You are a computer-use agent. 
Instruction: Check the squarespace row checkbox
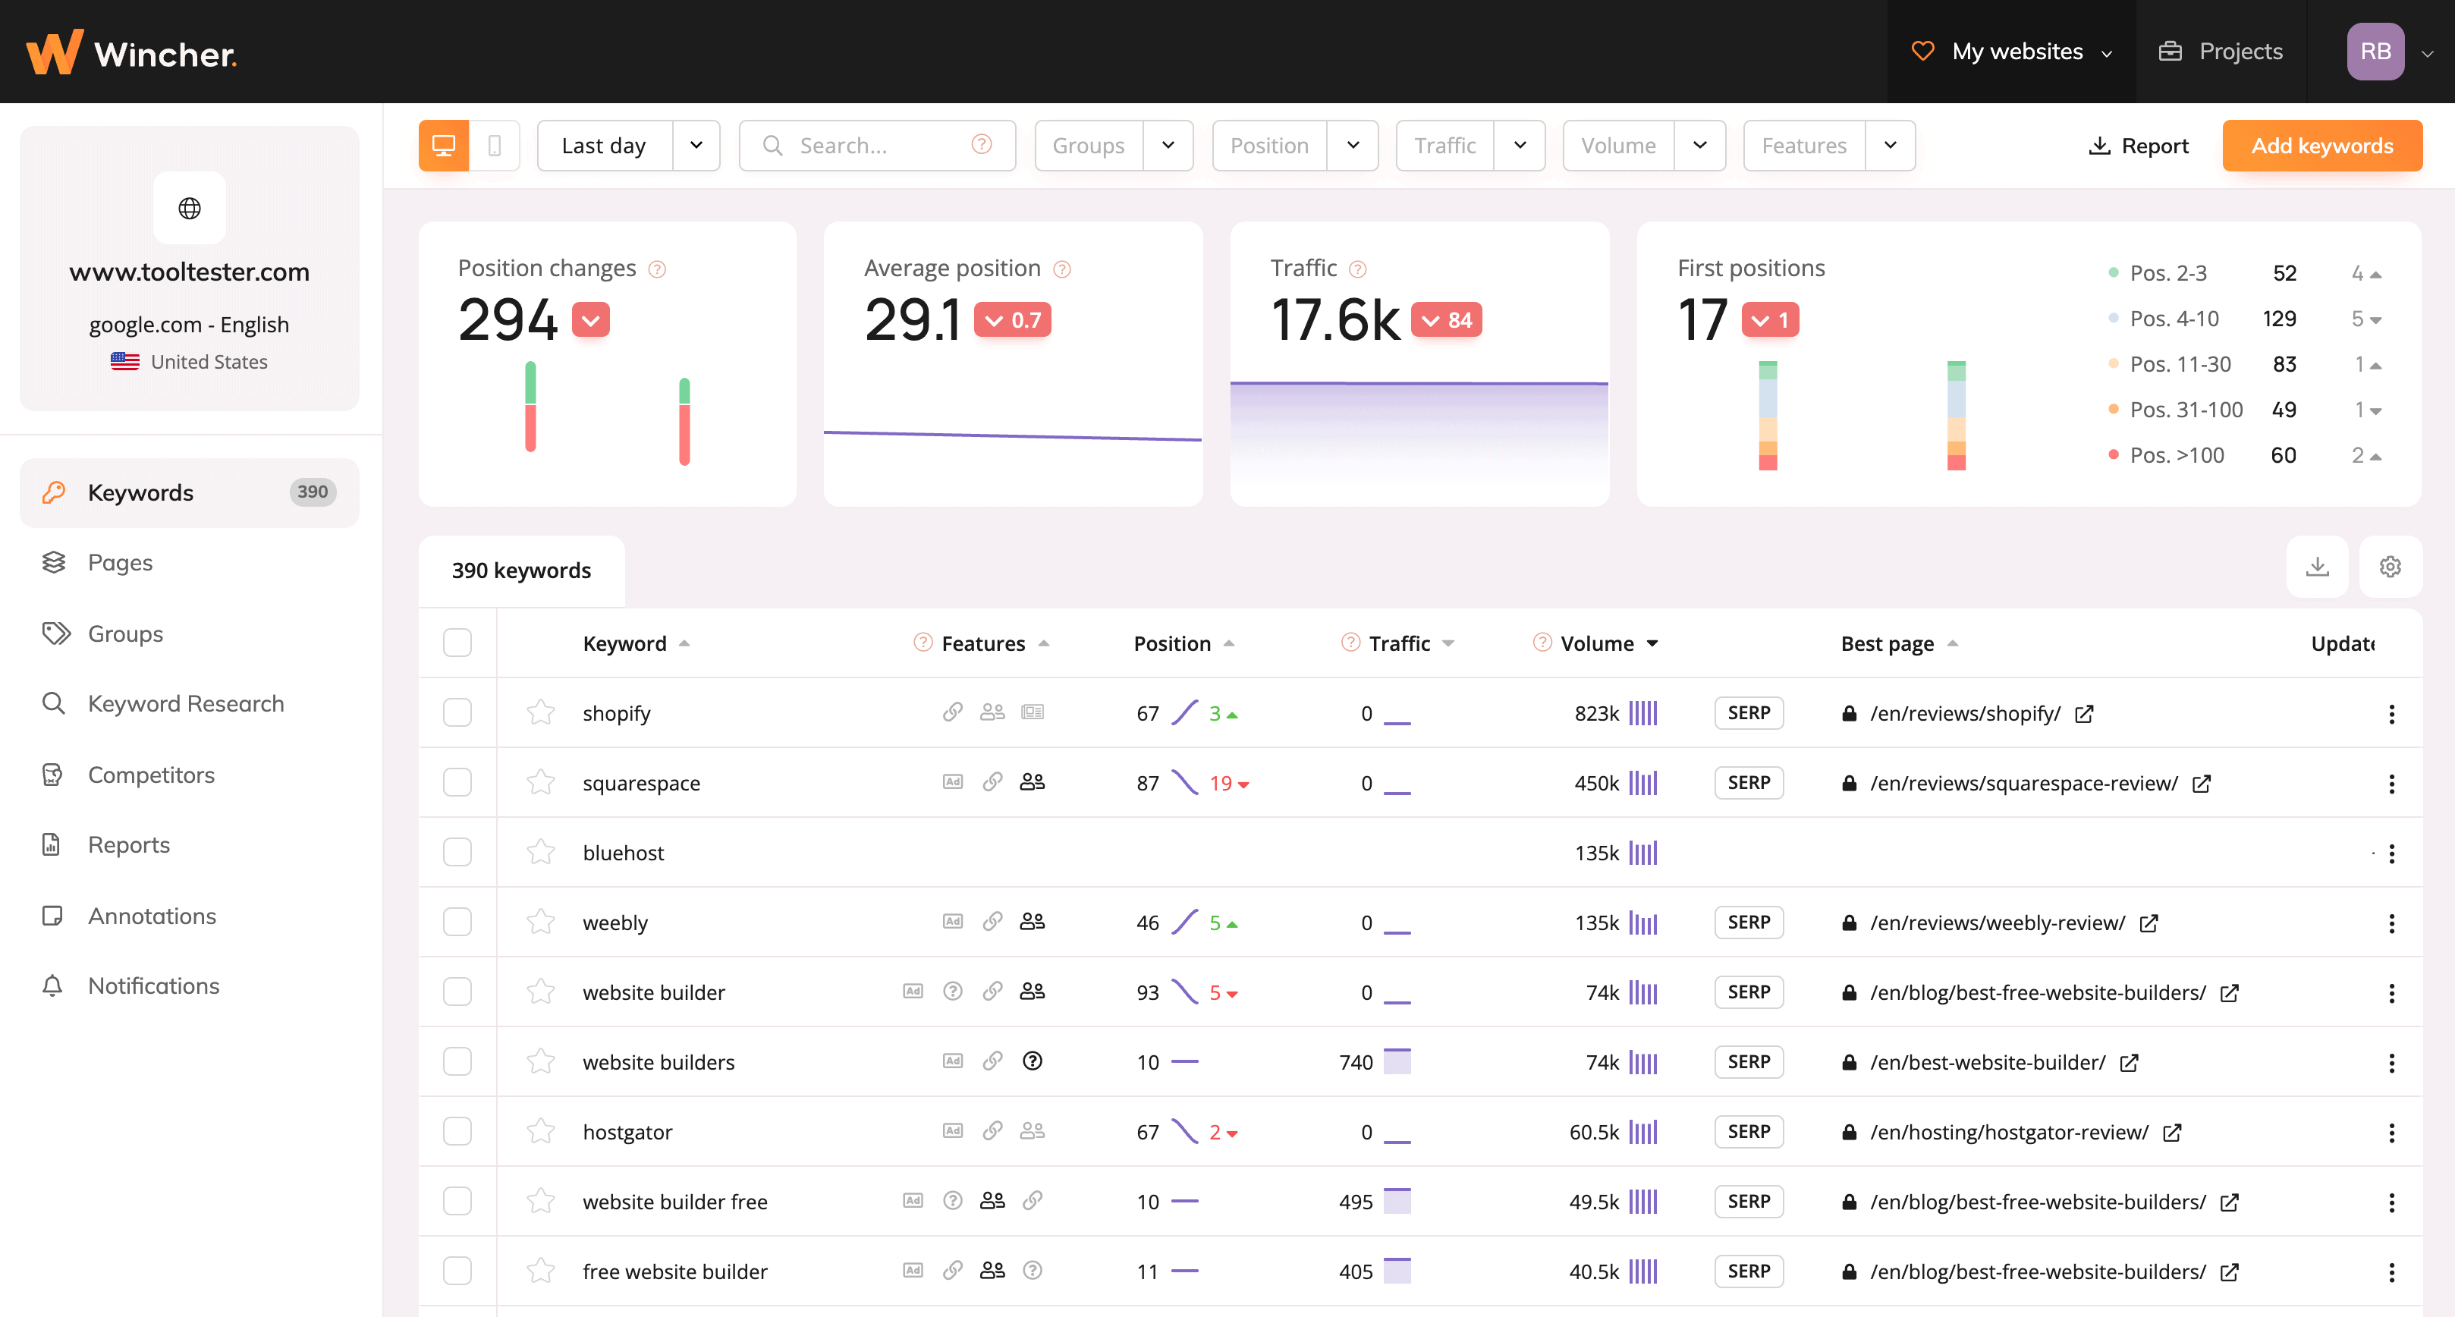(x=457, y=782)
